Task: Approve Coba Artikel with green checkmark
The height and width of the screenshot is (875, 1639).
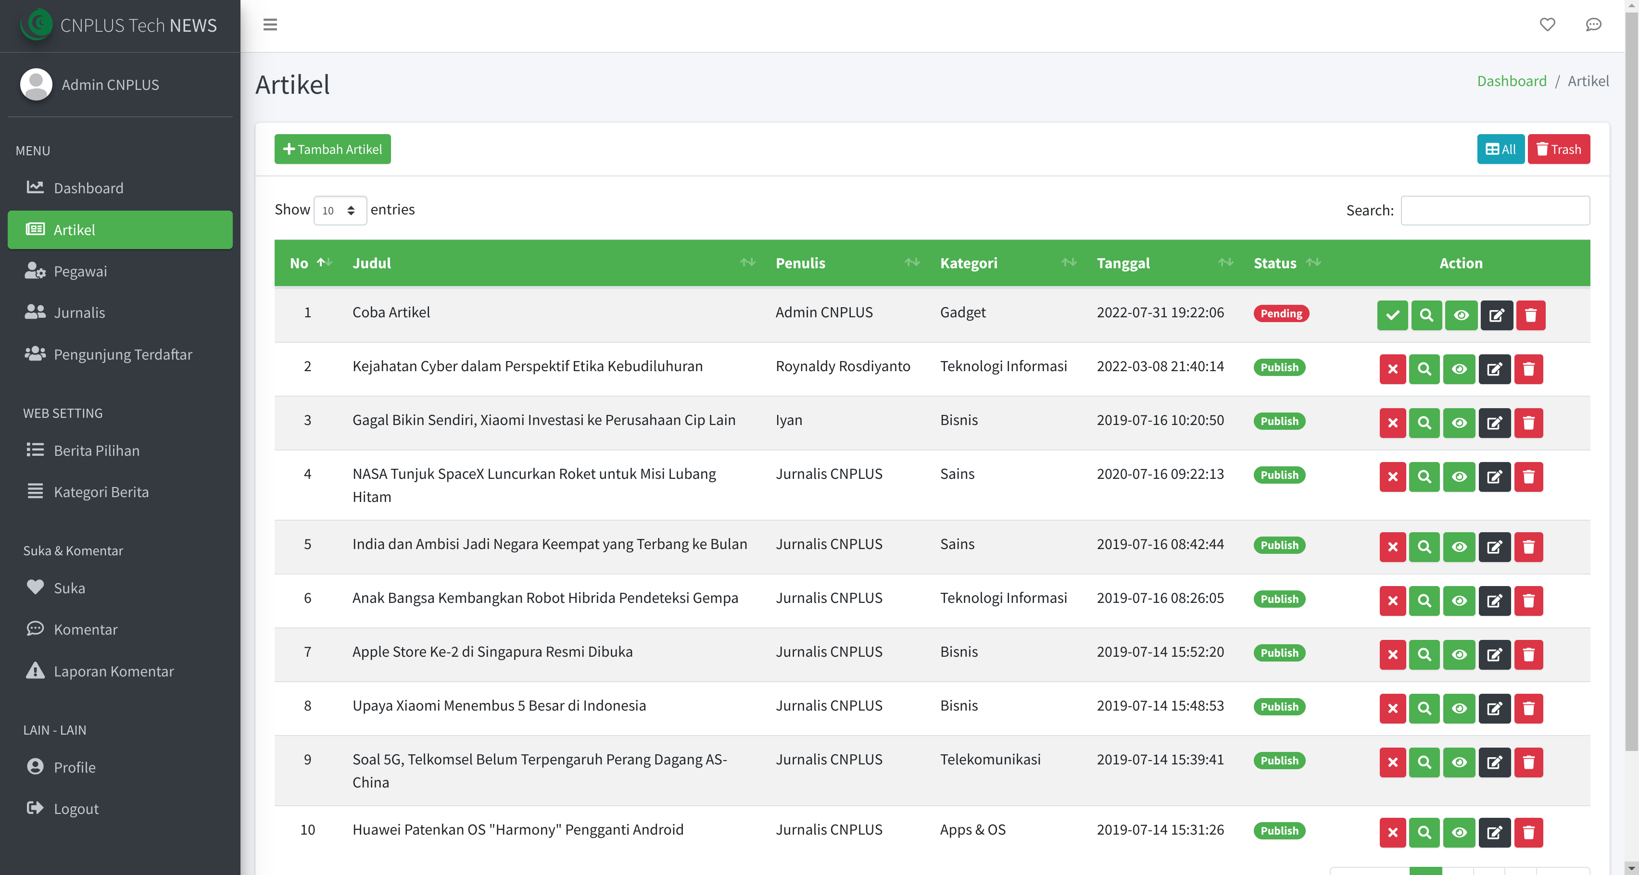Action: click(x=1392, y=315)
